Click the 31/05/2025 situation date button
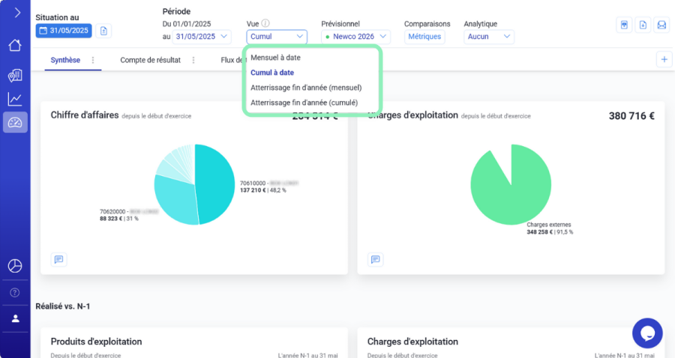This screenshot has width=675, height=358. (x=64, y=31)
